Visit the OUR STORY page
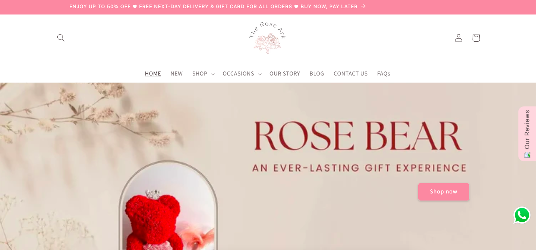536x250 pixels. (285, 74)
